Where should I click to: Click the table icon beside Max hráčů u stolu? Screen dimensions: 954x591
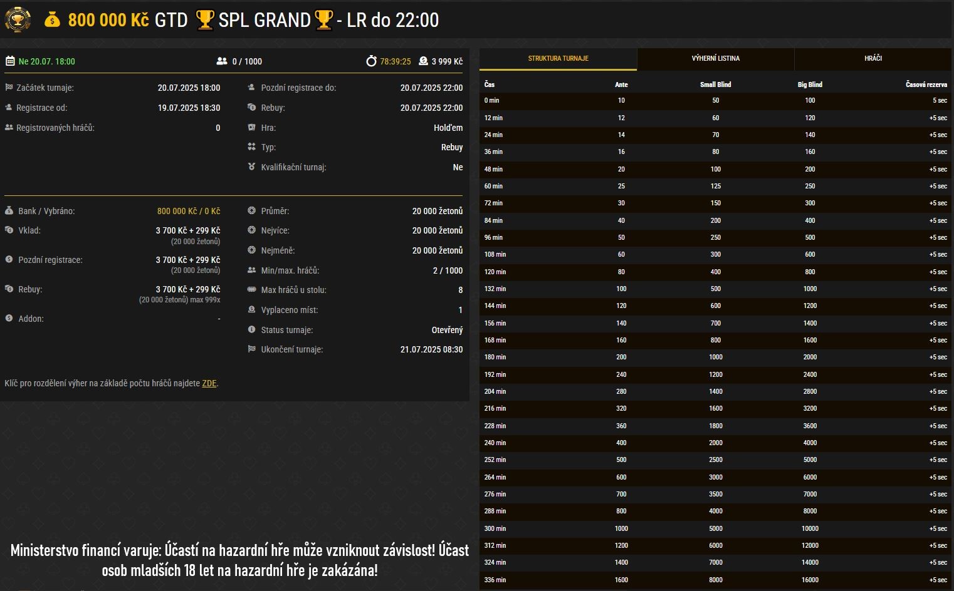coord(251,290)
